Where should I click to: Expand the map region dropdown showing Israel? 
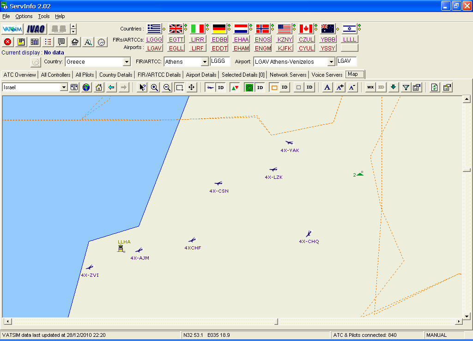tap(64, 87)
